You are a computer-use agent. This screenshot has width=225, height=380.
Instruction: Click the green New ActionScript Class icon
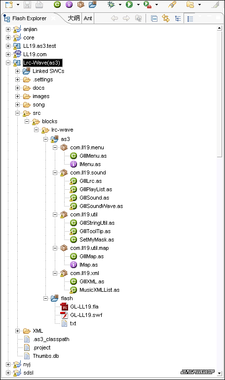point(57,4)
